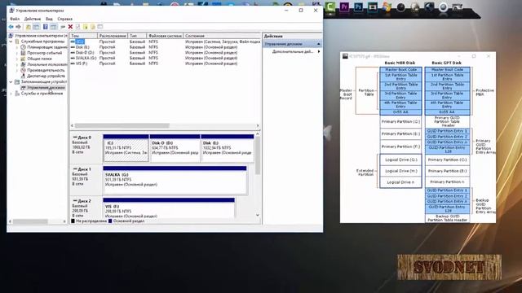Image resolution: width=522 pixels, height=293 pixels.
Task: Select the Disk-D (D:) partition block
Action: pos(175,148)
